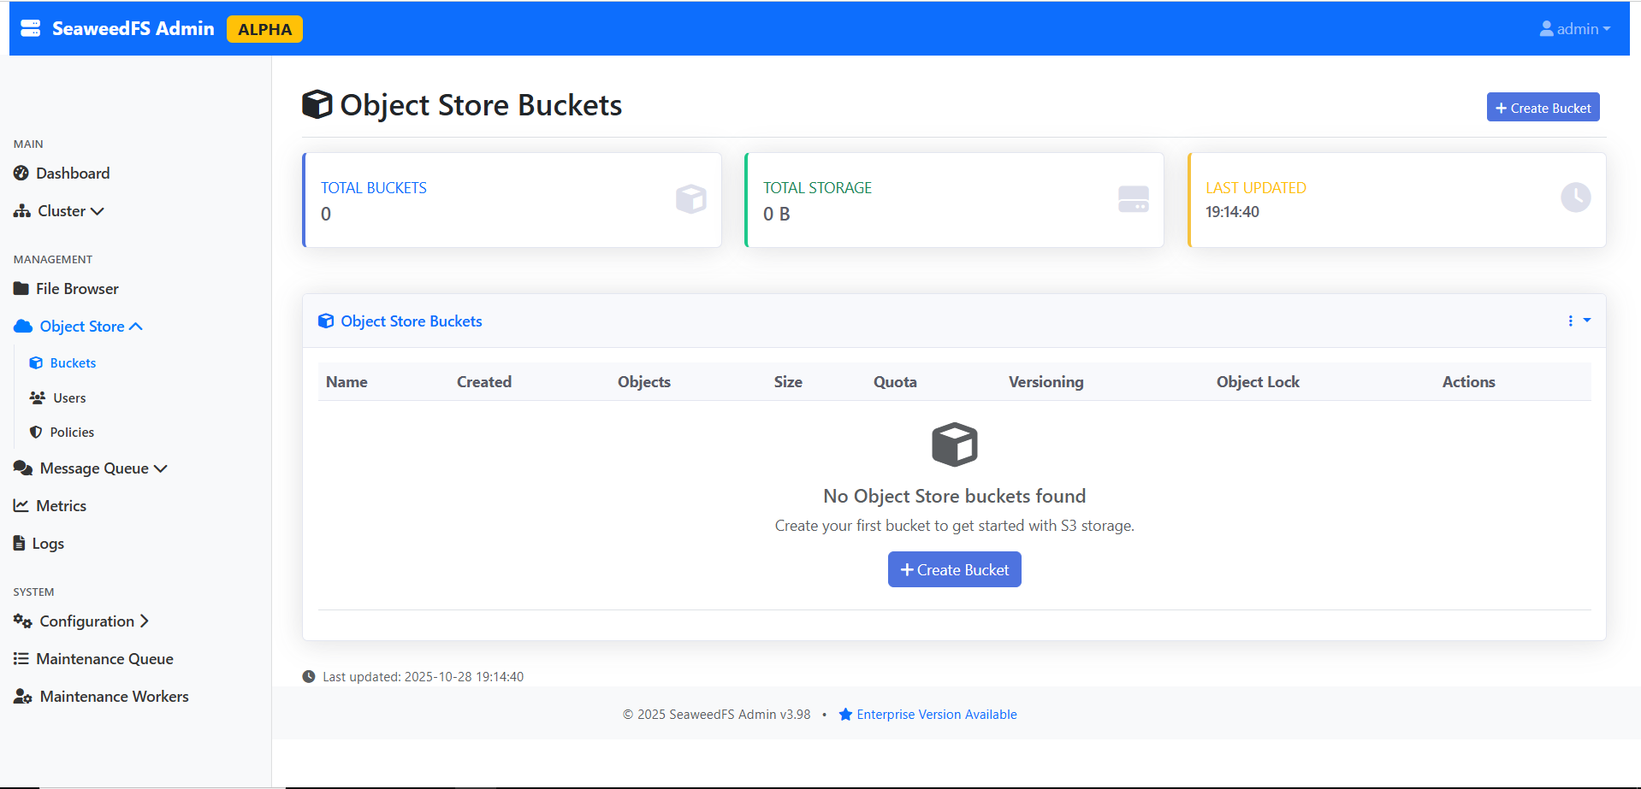
Task: Click the SeaweedFS server logo icon
Action: click(x=31, y=28)
